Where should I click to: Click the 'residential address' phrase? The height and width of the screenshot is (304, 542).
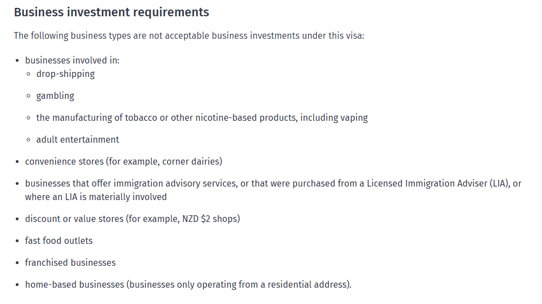coord(307,285)
